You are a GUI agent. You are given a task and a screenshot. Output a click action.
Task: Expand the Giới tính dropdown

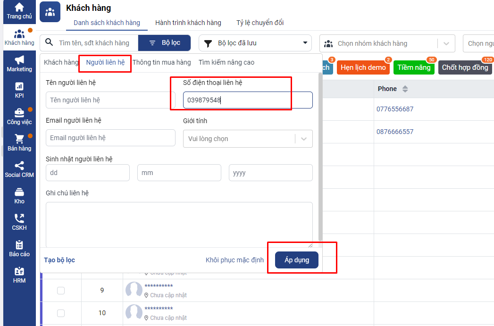pos(303,139)
